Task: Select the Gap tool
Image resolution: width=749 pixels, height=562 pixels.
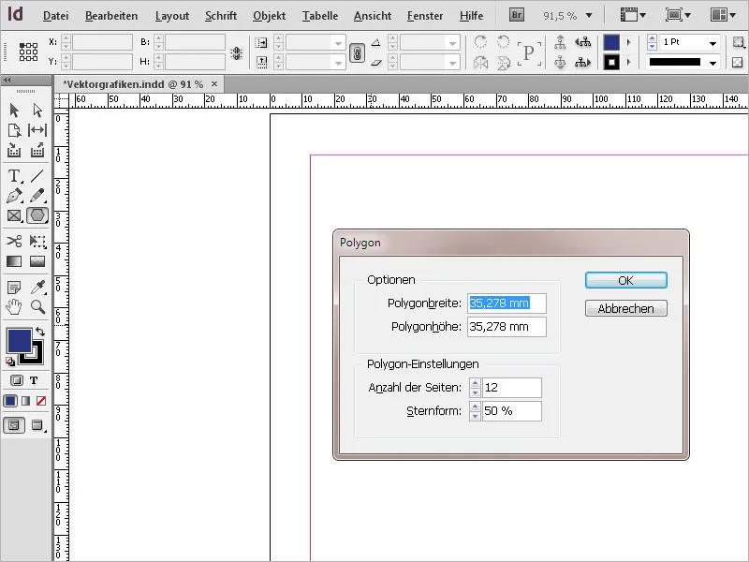Action: pyautogui.click(x=37, y=130)
